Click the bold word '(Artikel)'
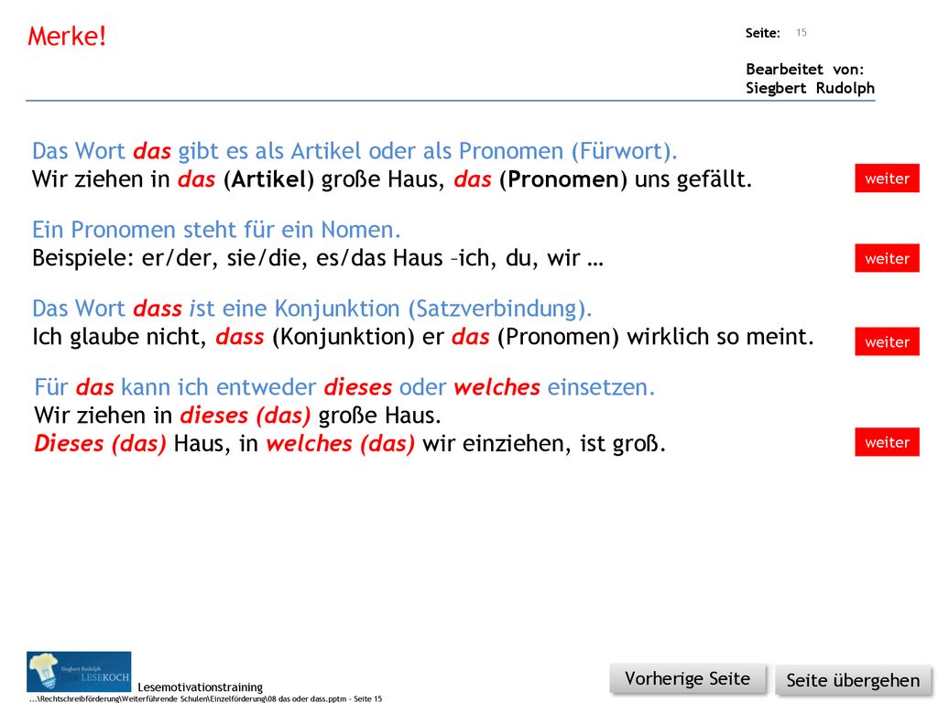This screenshot has height=703, width=938. pos(268,179)
